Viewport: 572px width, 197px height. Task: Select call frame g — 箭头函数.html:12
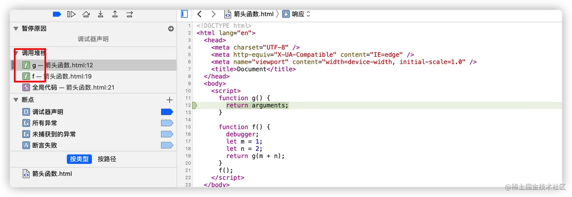(93, 65)
